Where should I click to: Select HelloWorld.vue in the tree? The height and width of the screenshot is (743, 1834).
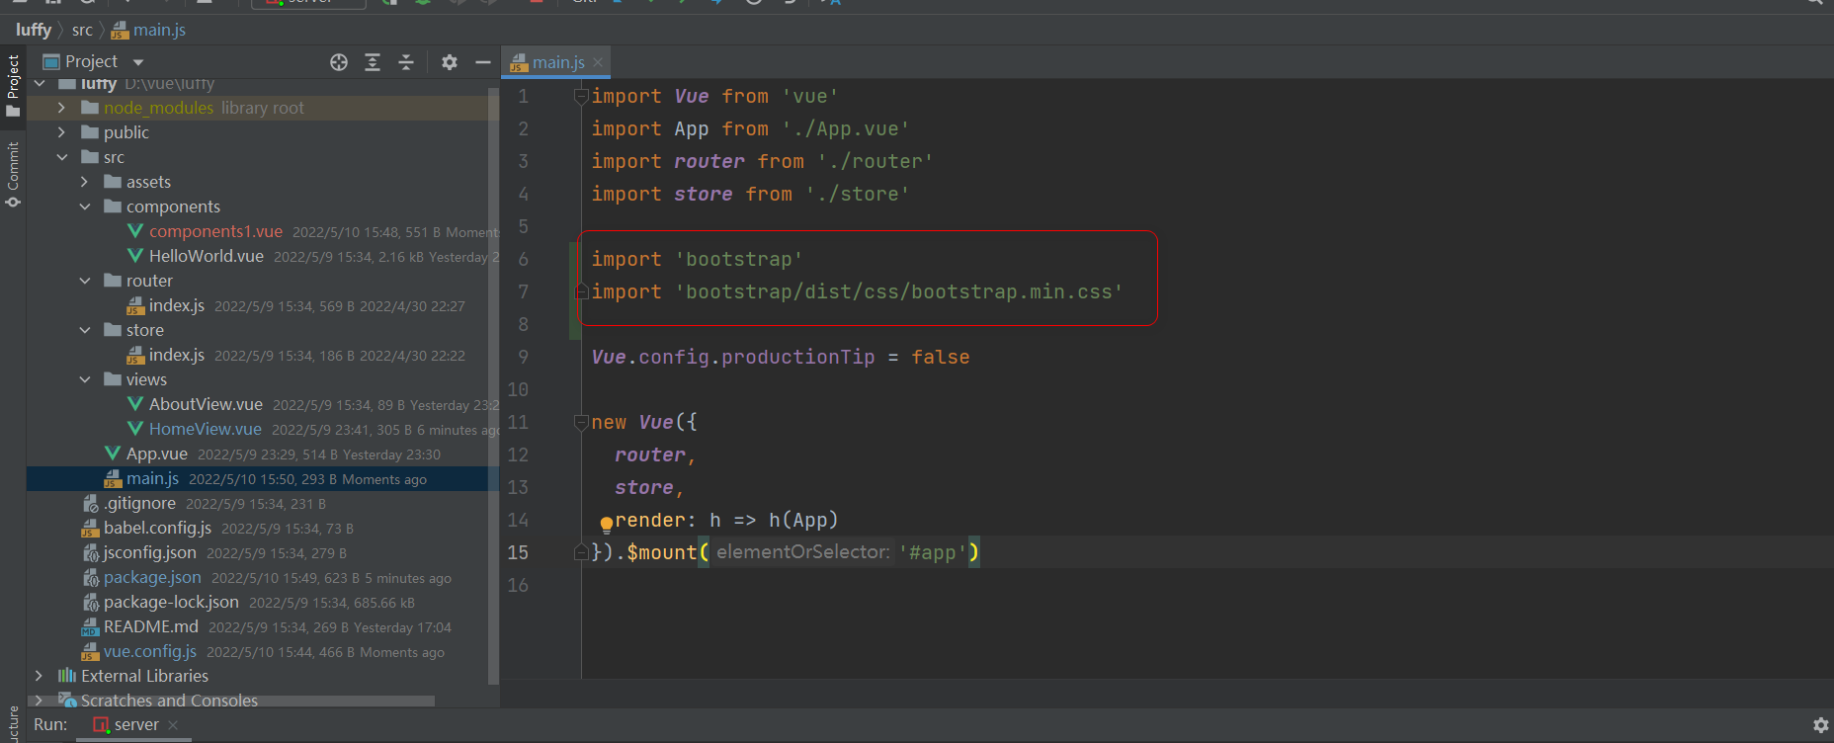point(206,256)
